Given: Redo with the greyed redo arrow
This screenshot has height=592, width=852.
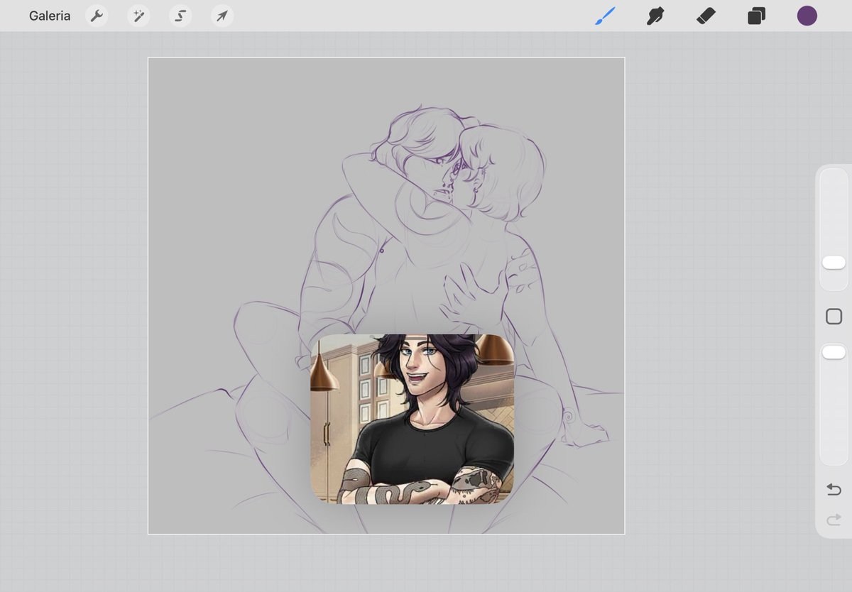Looking at the screenshot, I should click(834, 521).
